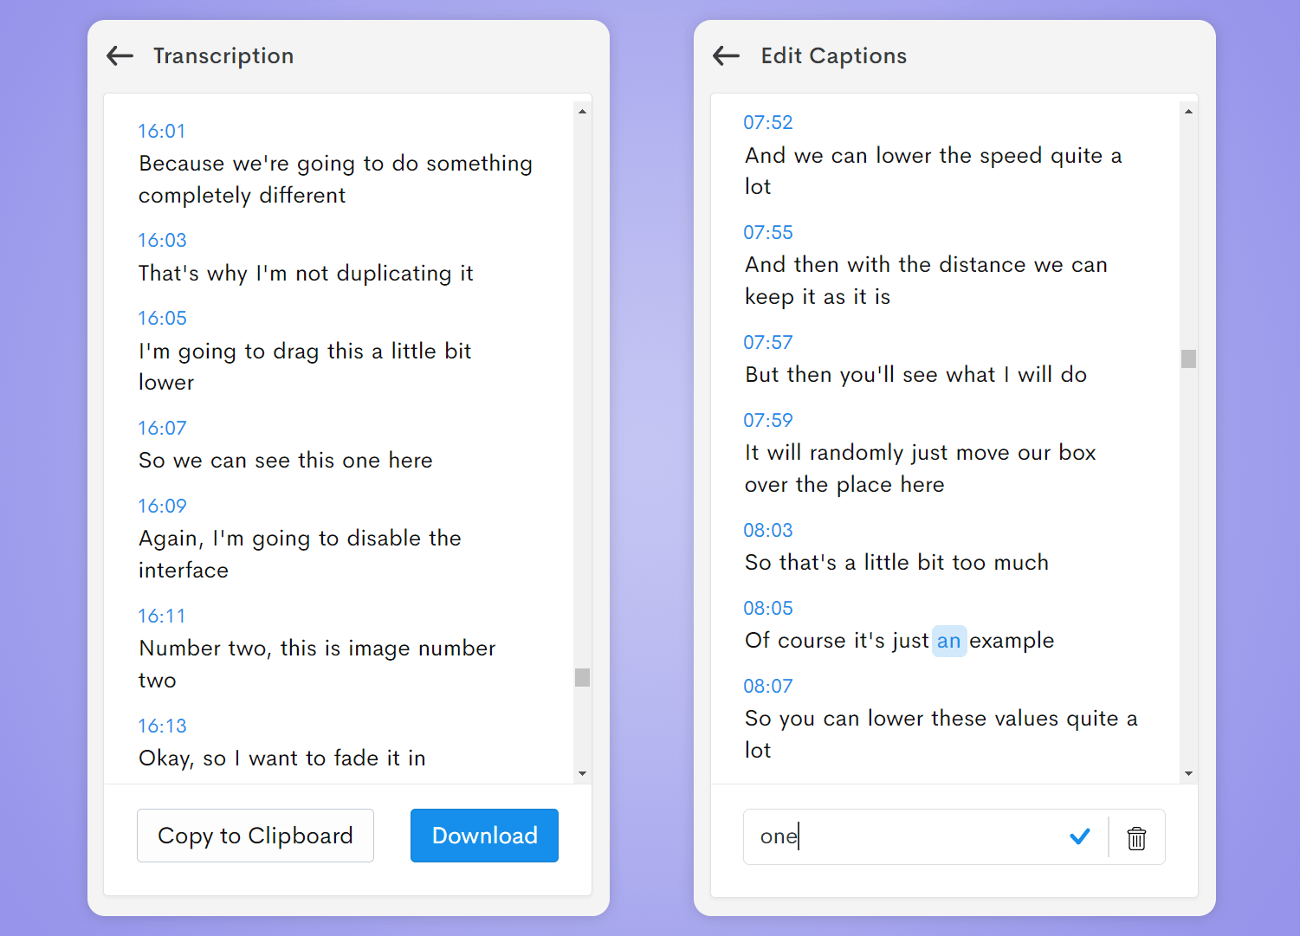1300x936 pixels.
Task: Select the 16:13 timestamp
Action: [162, 726]
